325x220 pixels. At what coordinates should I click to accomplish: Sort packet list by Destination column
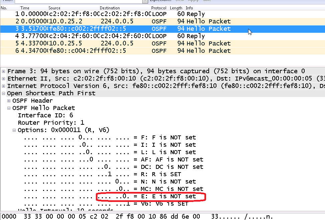point(125,8)
